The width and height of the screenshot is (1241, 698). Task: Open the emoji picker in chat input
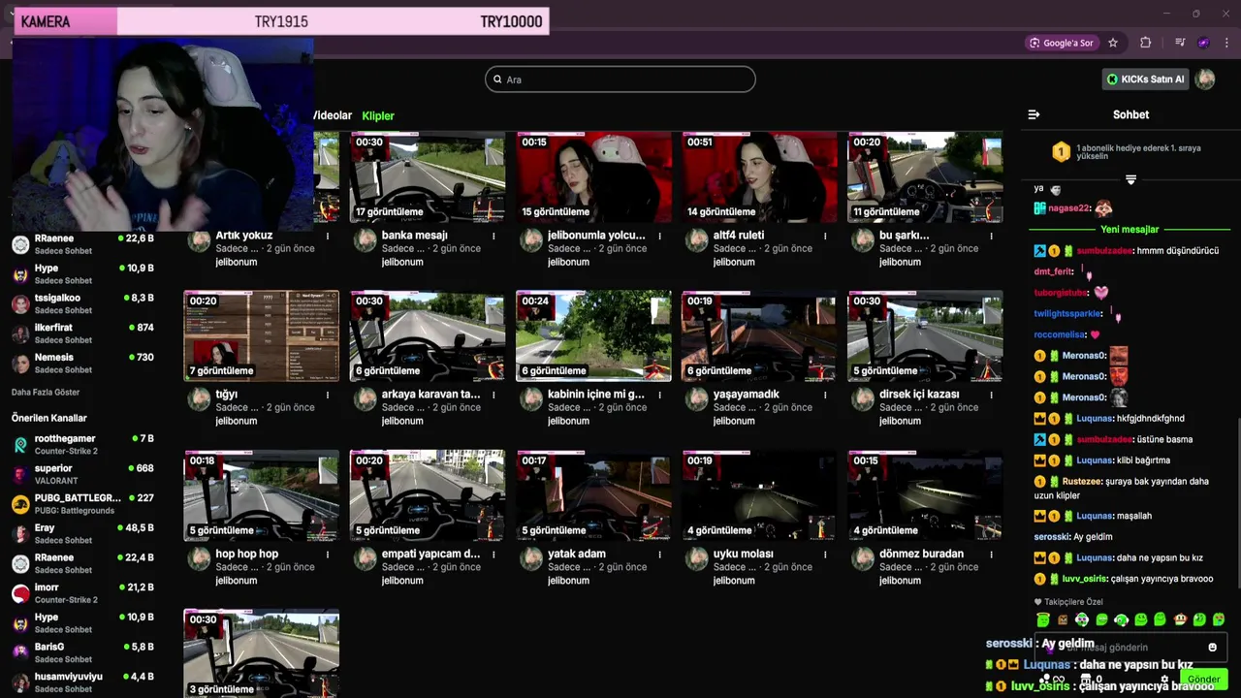click(x=1212, y=647)
